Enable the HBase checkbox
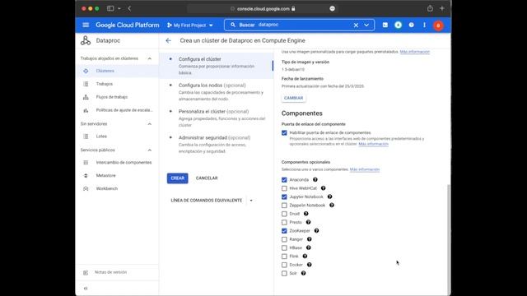This screenshot has height=296, width=527. (x=284, y=247)
